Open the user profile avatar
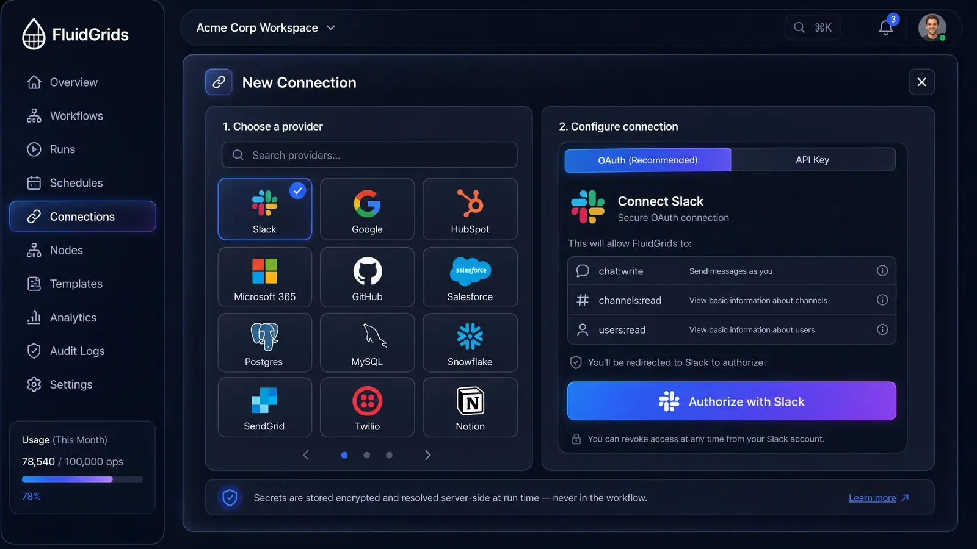The image size is (977, 549). (932, 27)
